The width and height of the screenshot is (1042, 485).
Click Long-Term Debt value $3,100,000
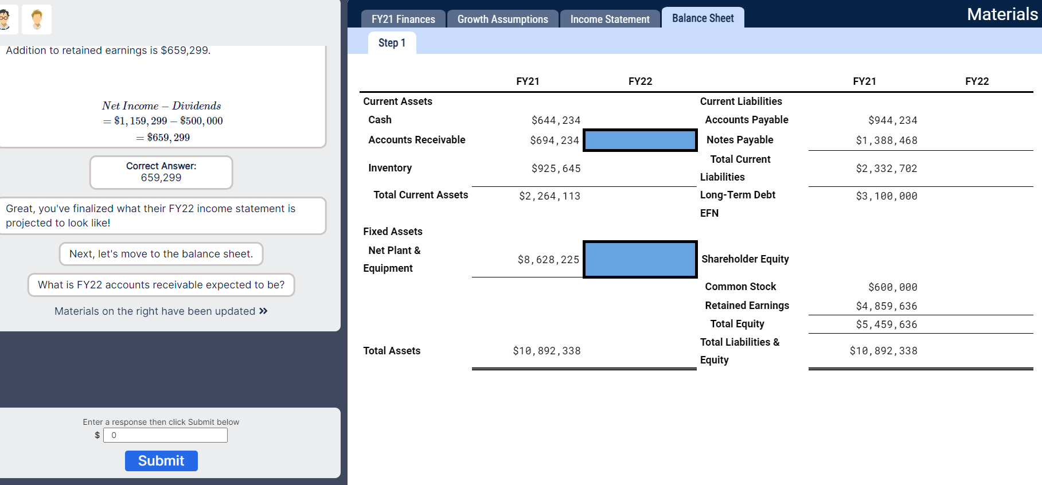(x=887, y=196)
